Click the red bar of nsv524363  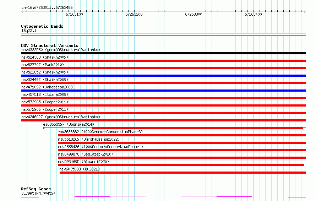[163, 61]
